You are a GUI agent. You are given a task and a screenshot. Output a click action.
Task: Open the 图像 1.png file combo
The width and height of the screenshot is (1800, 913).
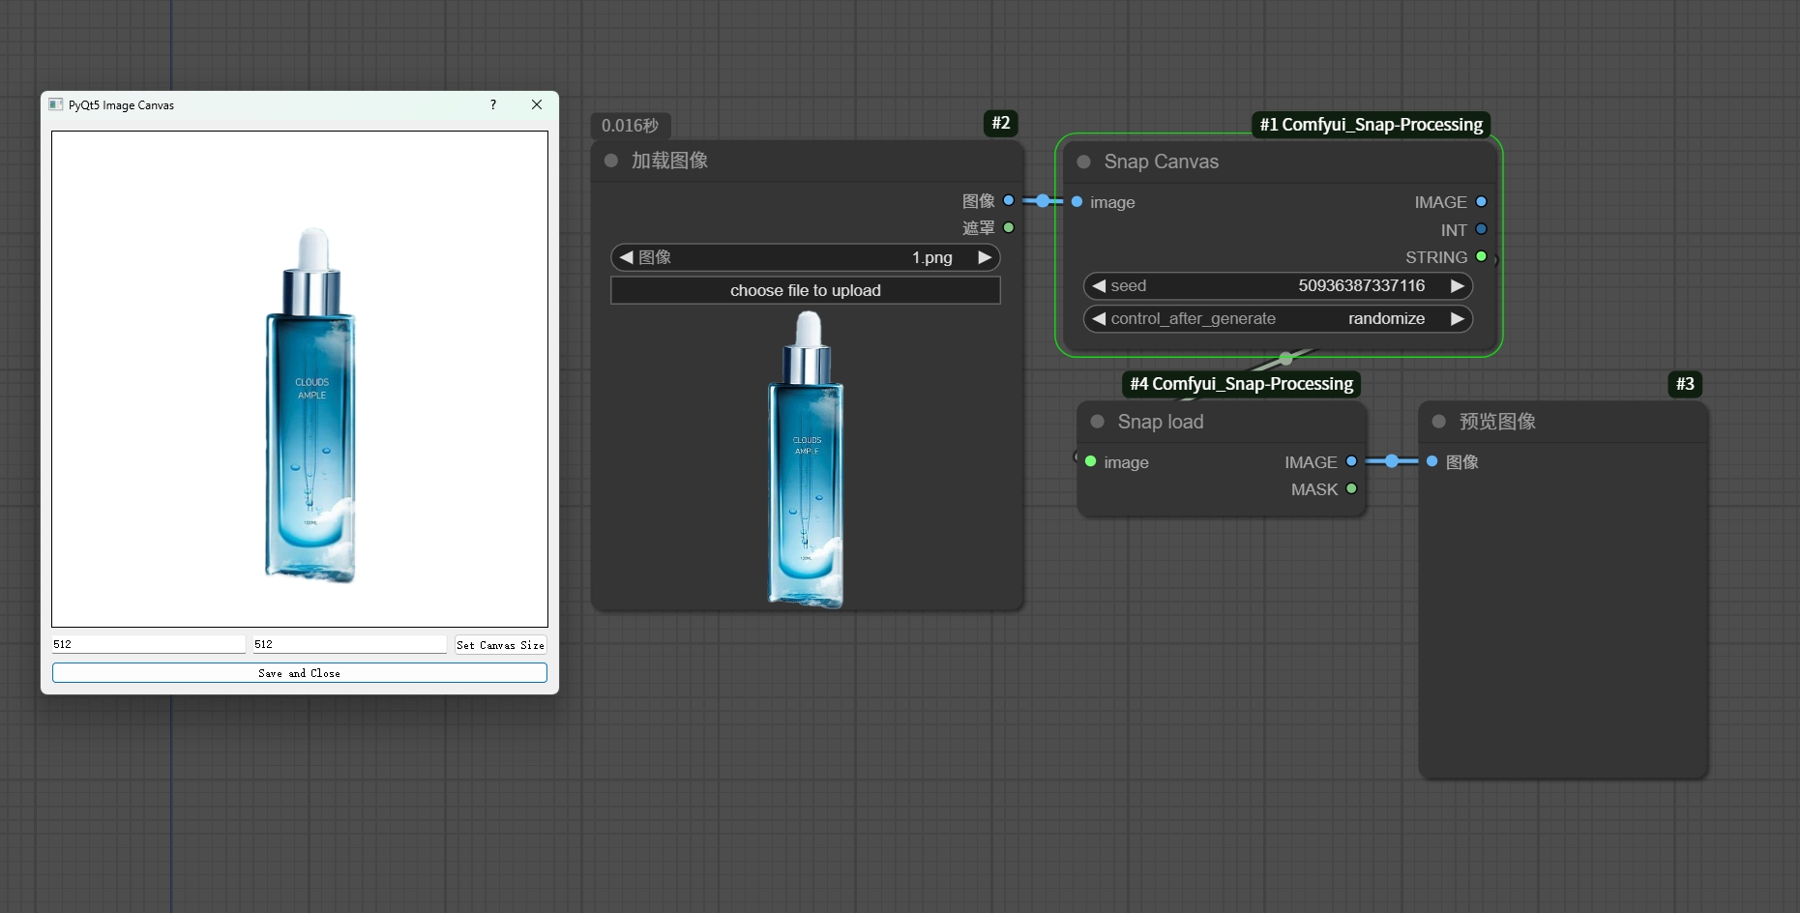[806, 257]
